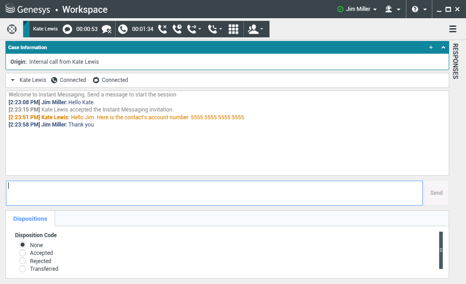The width and height of the screenshot is (466, 284).
Task: End the call with hang-up icon
Action: pyautogui.click(x=162, y=29)
